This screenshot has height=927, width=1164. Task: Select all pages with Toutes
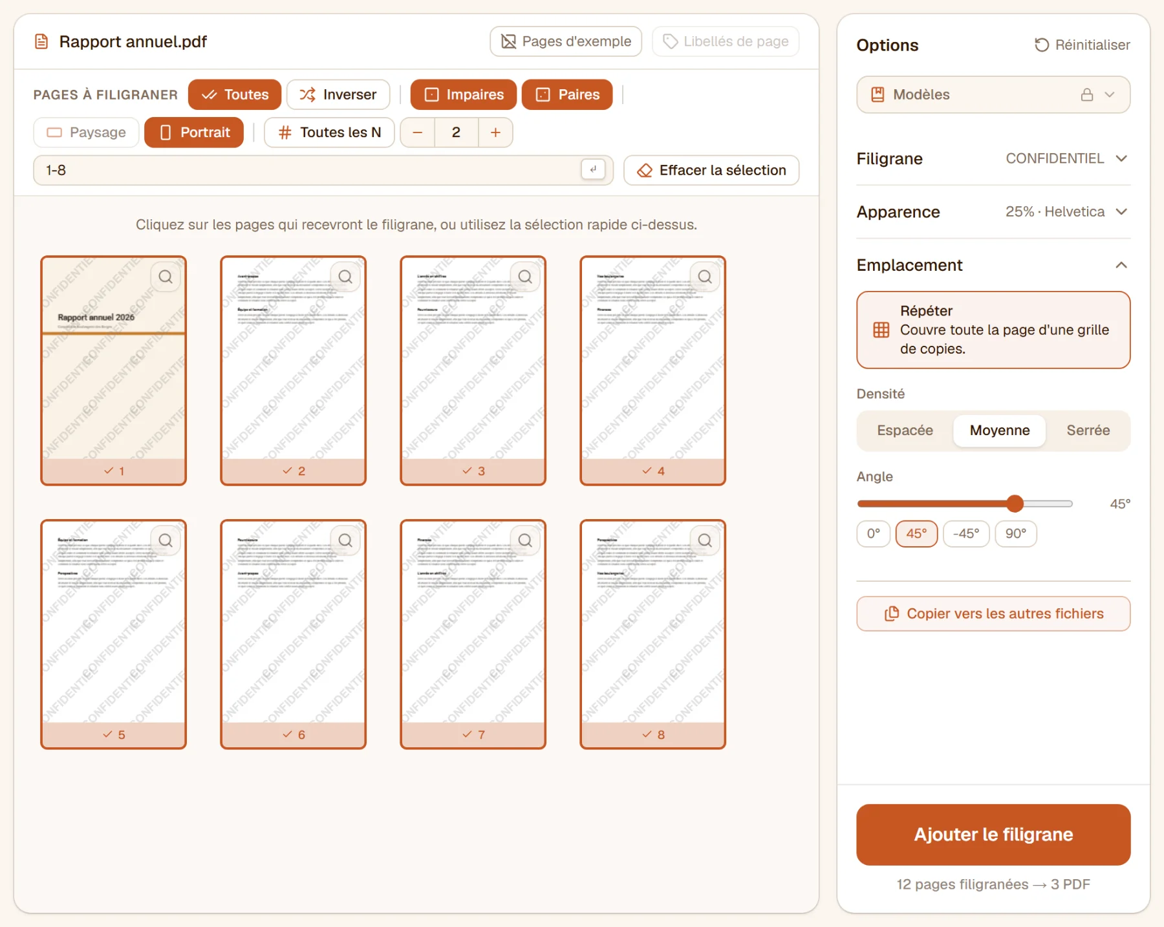[x=235, y=94]
